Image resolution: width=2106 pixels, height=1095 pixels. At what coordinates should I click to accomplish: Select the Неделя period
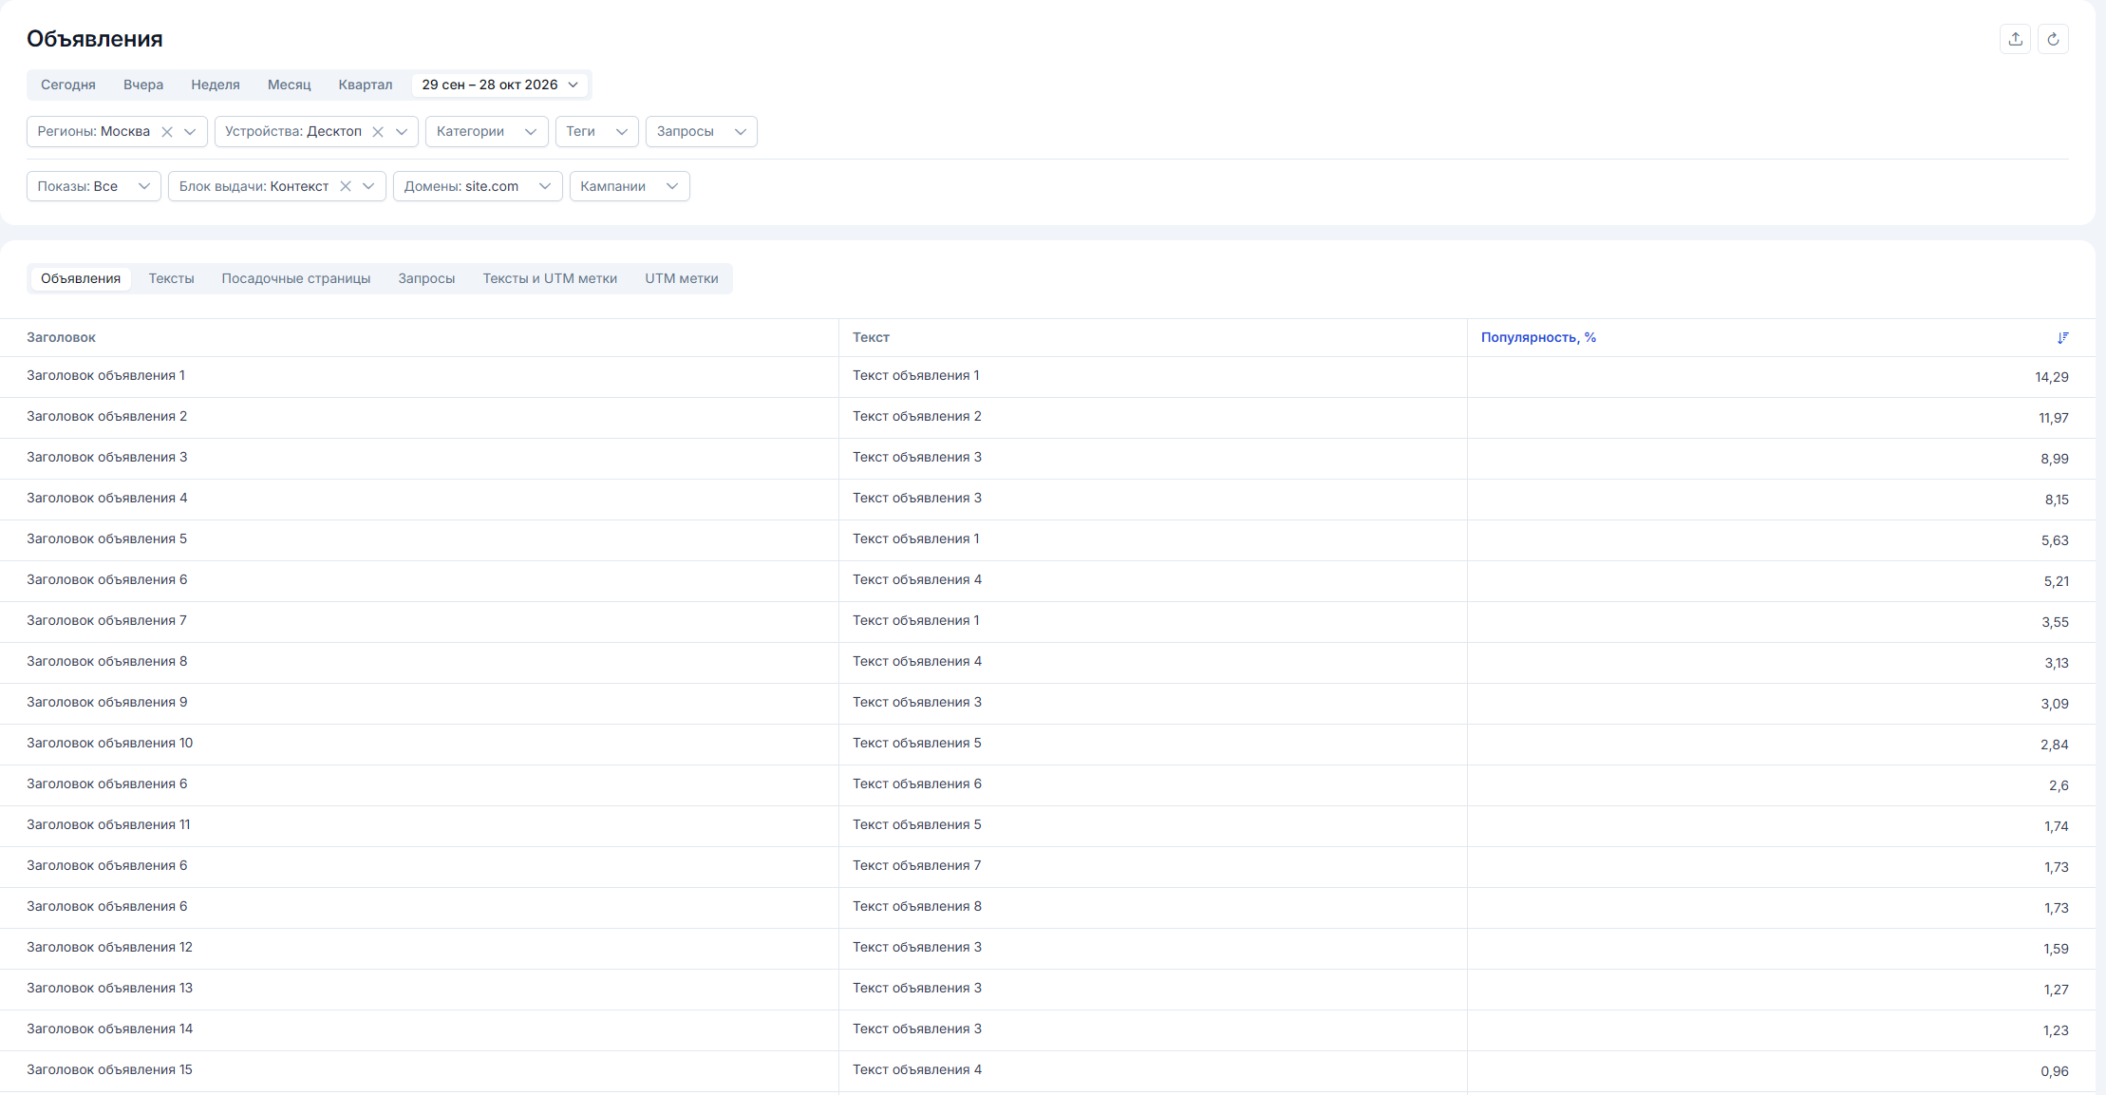pyautogui.click(x=216, y=85)
